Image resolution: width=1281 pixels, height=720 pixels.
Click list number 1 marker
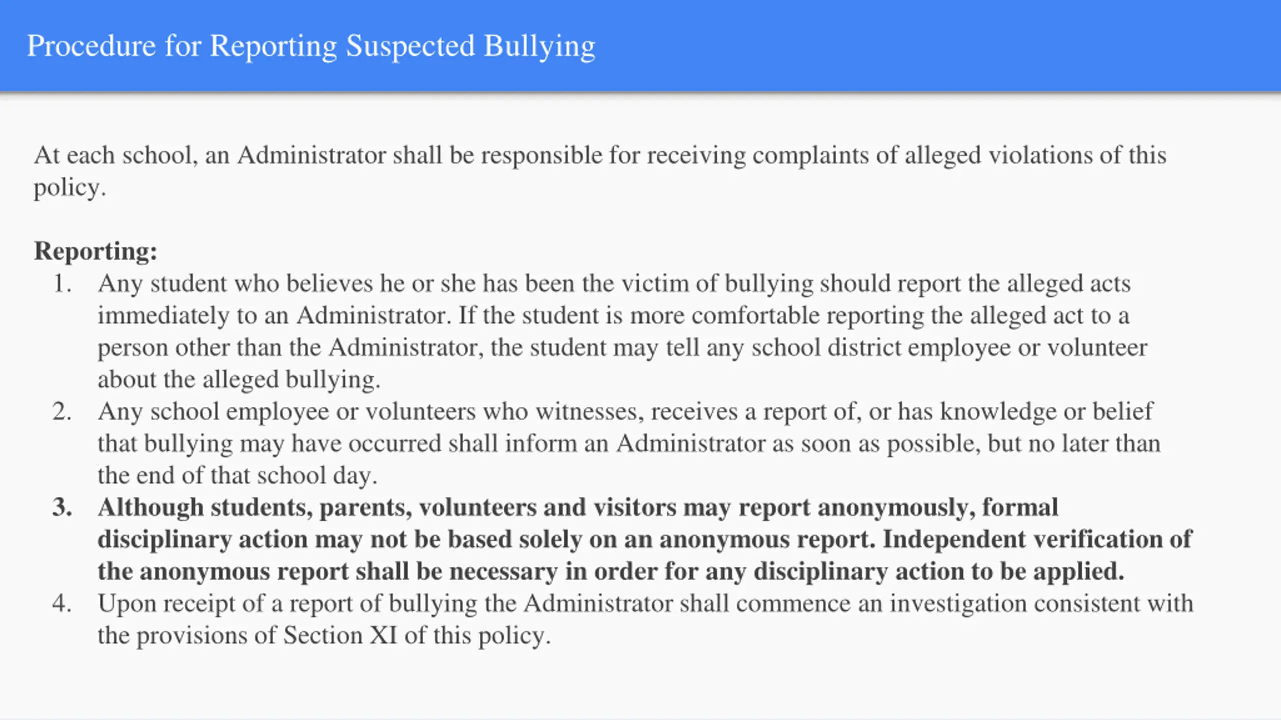(x=62, y=283)
